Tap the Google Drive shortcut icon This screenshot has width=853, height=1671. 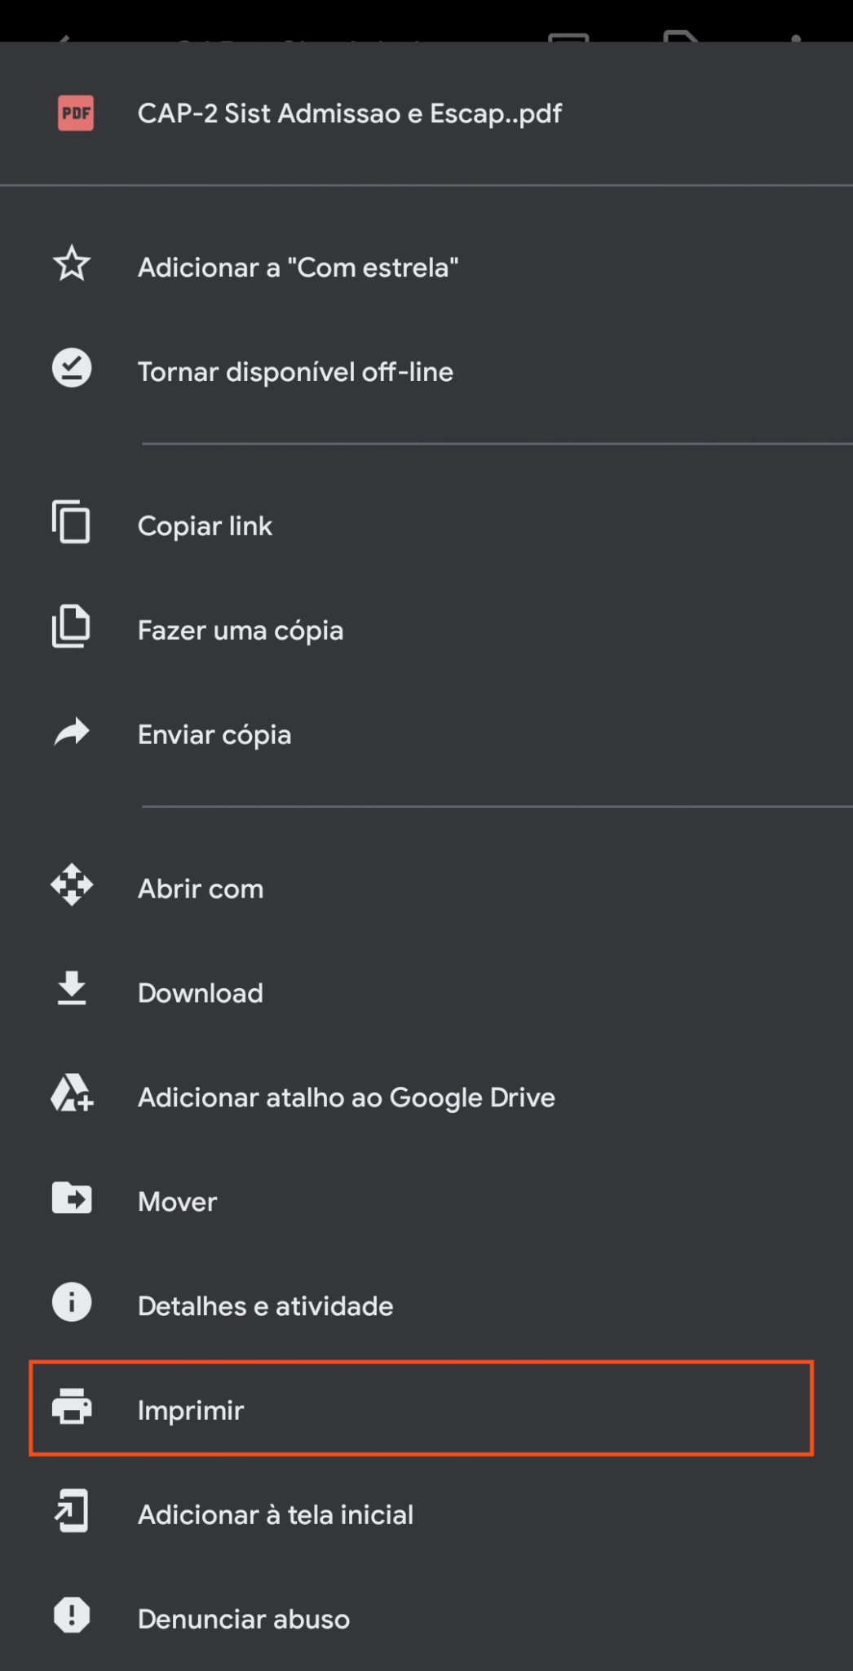coord(72,1094)
